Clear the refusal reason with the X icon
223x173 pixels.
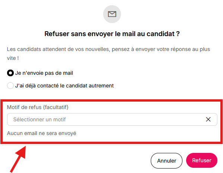208,119
